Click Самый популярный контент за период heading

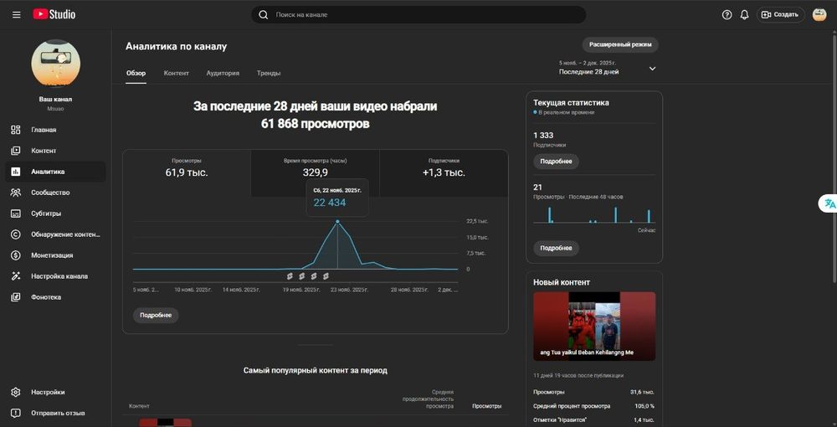(x=315, y=370)
